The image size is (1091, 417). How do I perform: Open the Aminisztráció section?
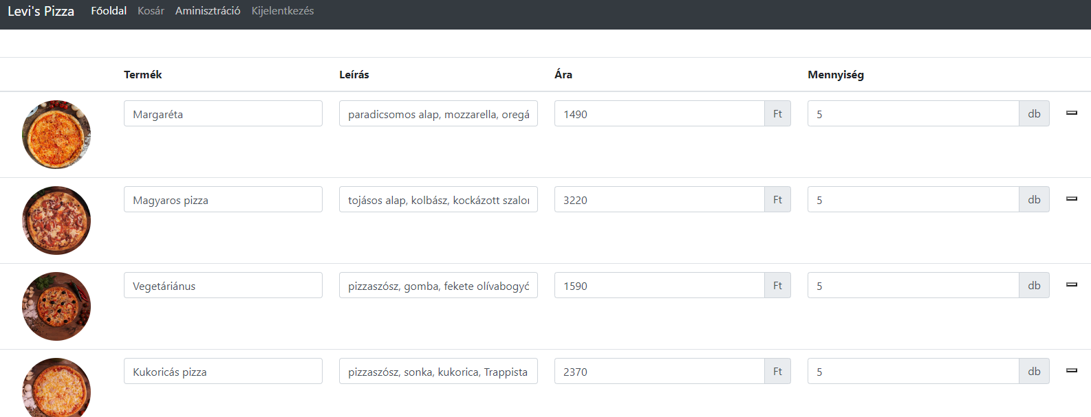click(x=207, y=11)
